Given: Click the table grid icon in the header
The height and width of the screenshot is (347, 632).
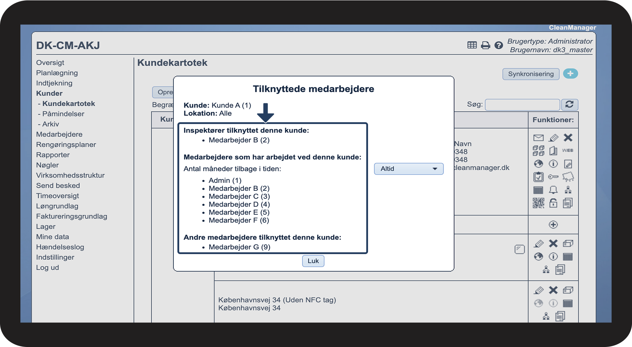Looking at the screenshot, I should (x=472, y=45).
